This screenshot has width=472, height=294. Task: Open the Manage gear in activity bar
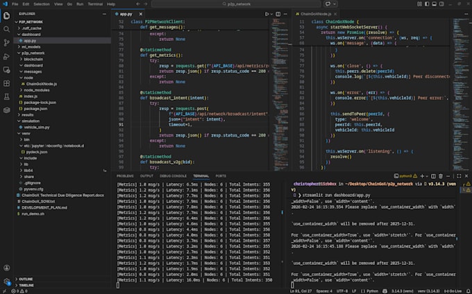[x=6, y=282]
